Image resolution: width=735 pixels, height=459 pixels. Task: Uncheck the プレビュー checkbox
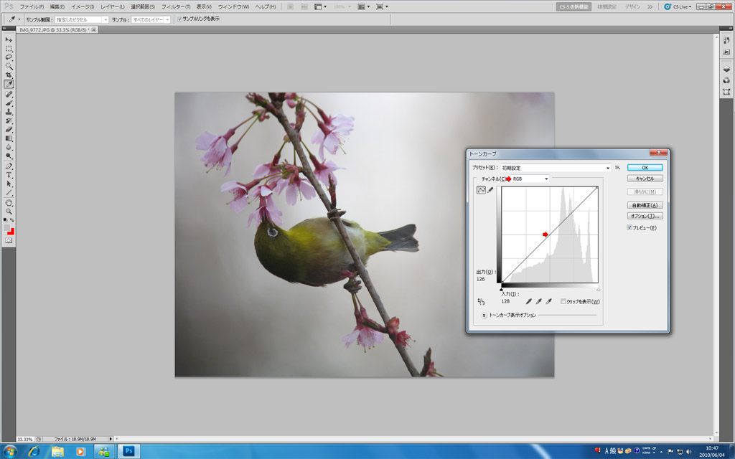point(629,227)
